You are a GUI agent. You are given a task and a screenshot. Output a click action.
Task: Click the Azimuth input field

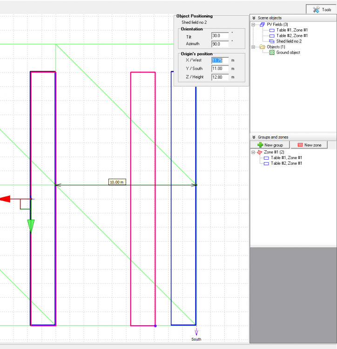tap(220, 44)
